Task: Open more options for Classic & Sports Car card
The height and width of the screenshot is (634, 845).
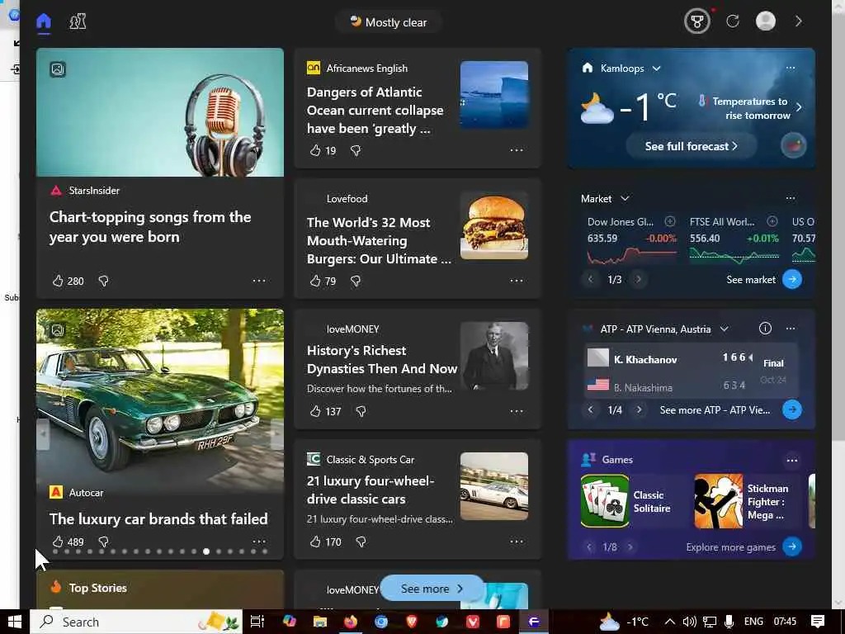Action: tap(517, 542)
